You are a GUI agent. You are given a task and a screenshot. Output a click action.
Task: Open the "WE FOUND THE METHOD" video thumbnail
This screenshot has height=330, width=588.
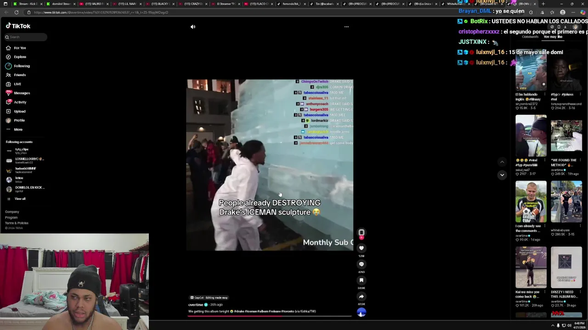point(566,136)
